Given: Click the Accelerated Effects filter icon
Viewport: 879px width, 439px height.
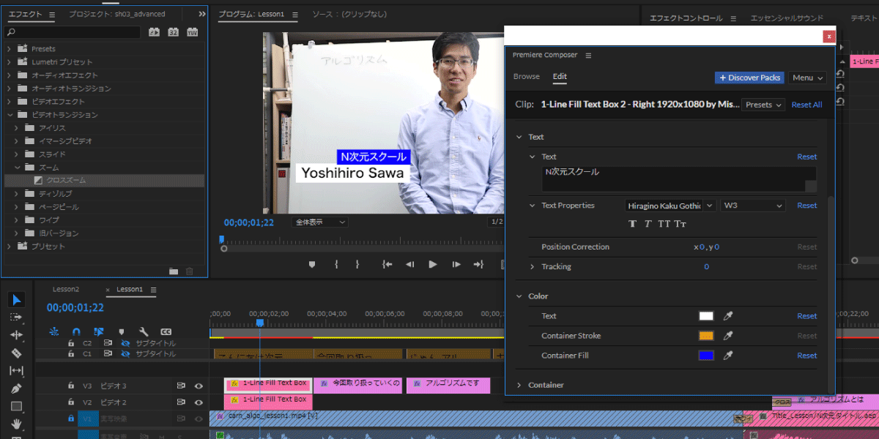Looking at the screenshot, I should (x=154, y=32).
